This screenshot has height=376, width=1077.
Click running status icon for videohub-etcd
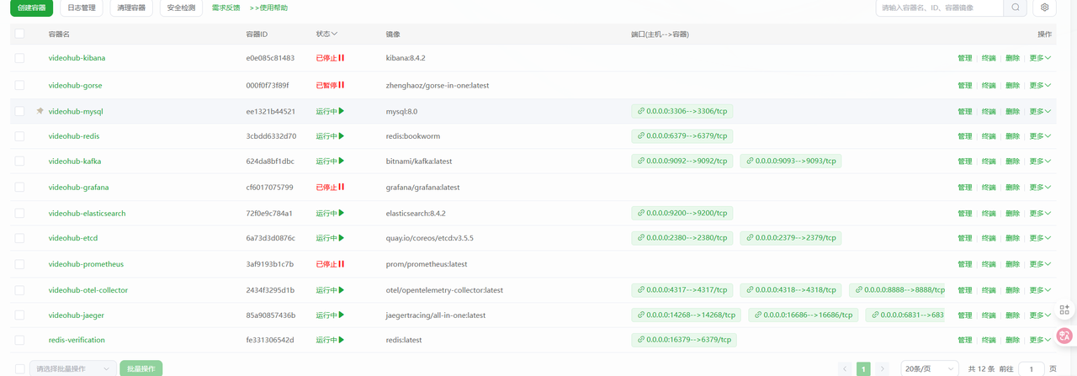342,238
